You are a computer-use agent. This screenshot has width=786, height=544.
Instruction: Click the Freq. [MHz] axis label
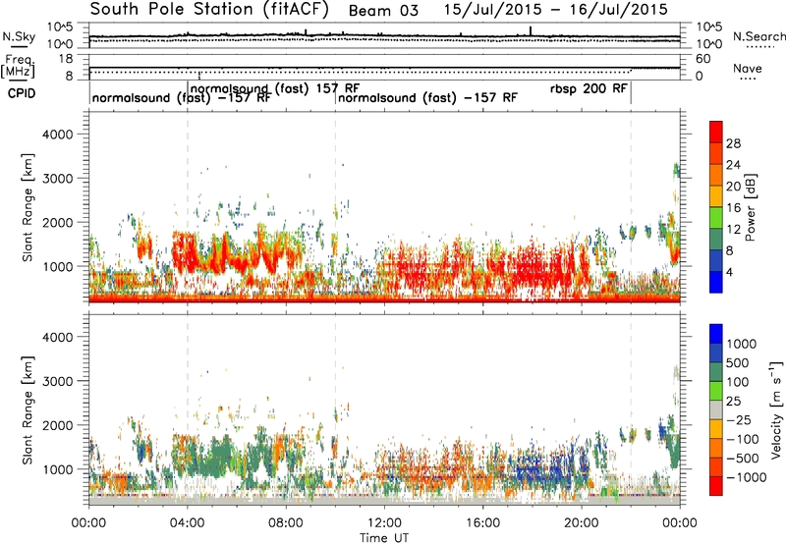click(x=18, y=67)
